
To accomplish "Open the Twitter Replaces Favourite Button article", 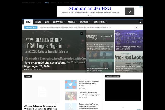I will (89, 84).
